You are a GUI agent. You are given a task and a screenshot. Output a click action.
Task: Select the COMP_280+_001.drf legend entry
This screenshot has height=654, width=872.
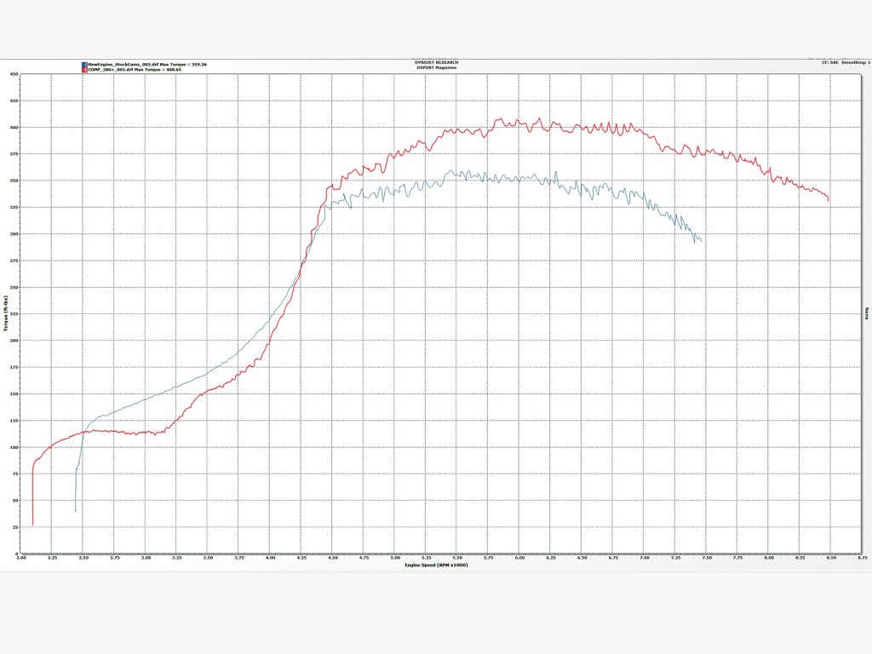pos(135,69)
